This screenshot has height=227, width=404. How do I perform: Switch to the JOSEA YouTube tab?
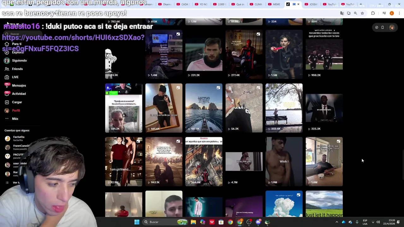point(312,4)
